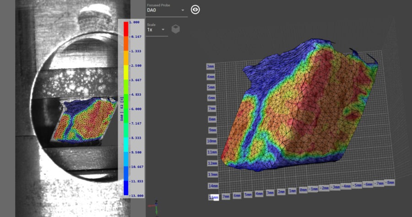The height and width of the screenshot is (217, 412).
Task: Click the -8mm axis label
Action: click(390, 182)
